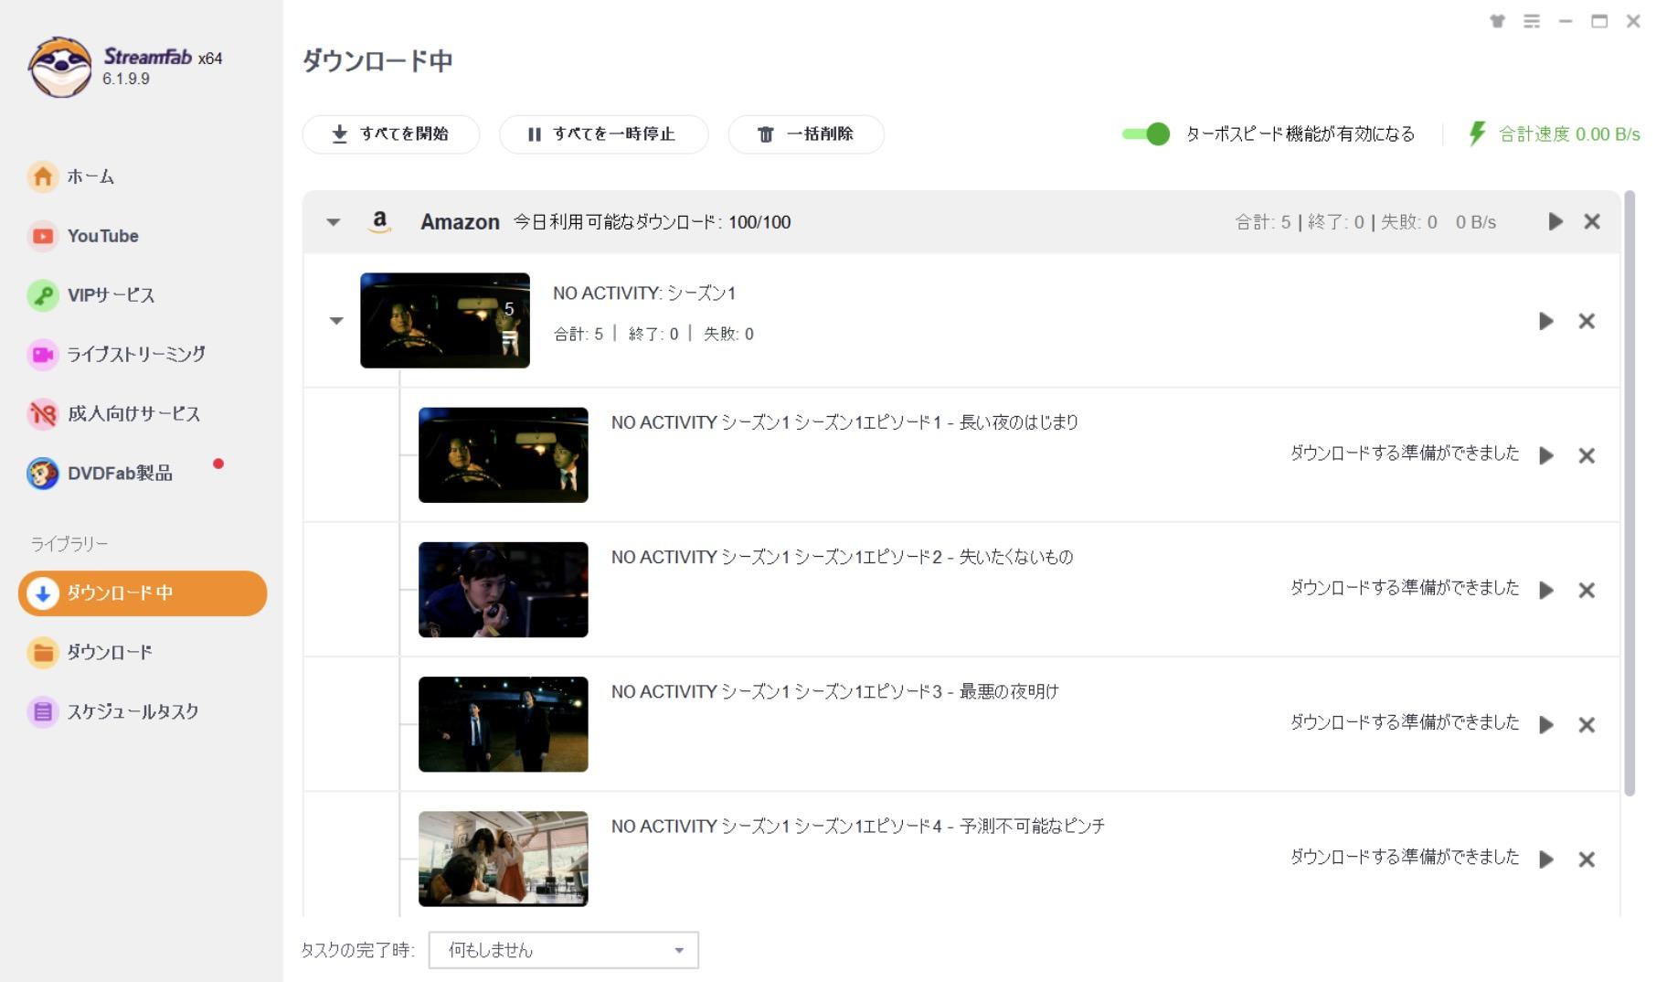Click the エピソード1 長い夜のはじまり thumbnail
The height and width of the screenshot is (982, 1656).
[504, 455]
